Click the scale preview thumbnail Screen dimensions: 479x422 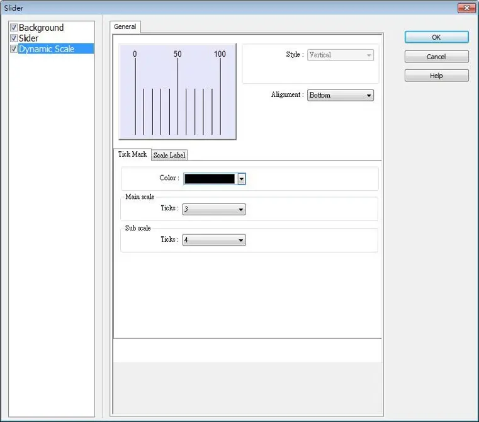[x=178, y=91]
